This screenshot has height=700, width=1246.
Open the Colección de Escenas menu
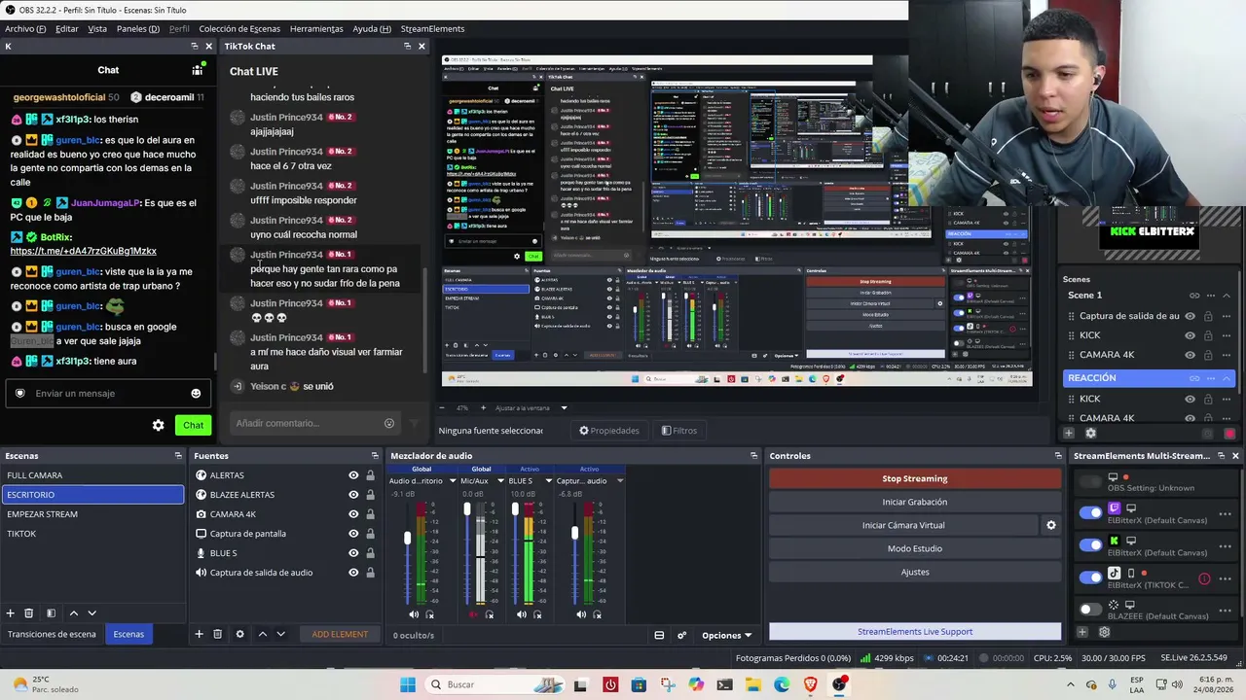[239, 29]
